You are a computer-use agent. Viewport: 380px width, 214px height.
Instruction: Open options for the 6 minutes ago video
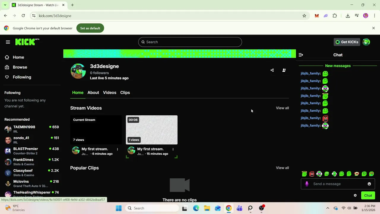tap(118, 149)
